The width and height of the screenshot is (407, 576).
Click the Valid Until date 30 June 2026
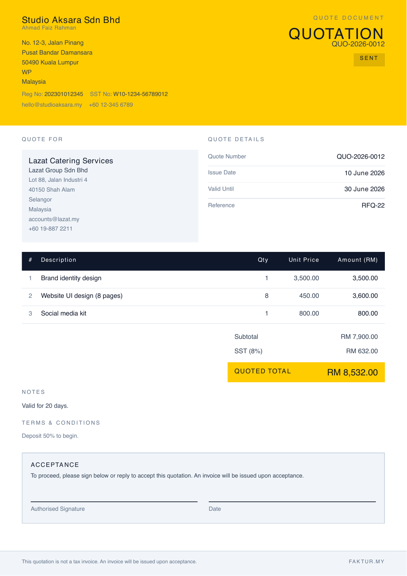[x=364, y=189]
